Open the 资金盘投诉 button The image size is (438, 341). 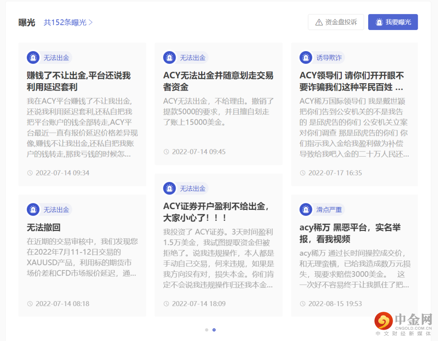click(336, 22)
